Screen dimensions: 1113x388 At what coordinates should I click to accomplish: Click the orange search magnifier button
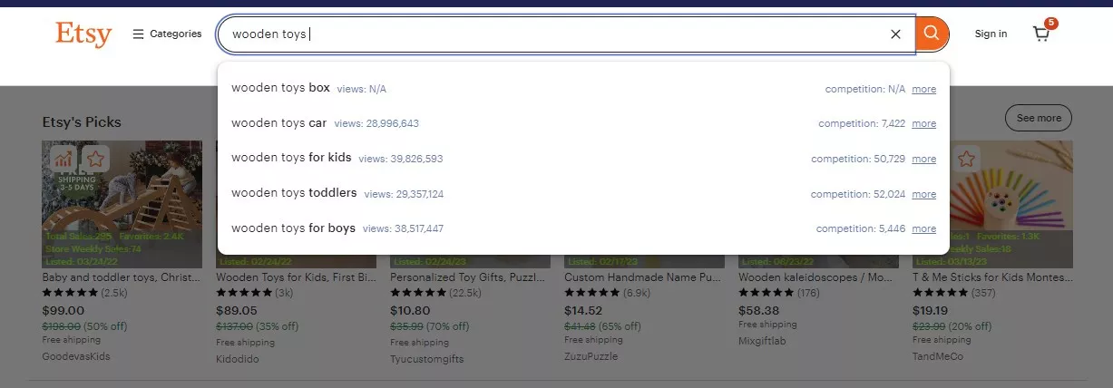click(x=932, y=34)
